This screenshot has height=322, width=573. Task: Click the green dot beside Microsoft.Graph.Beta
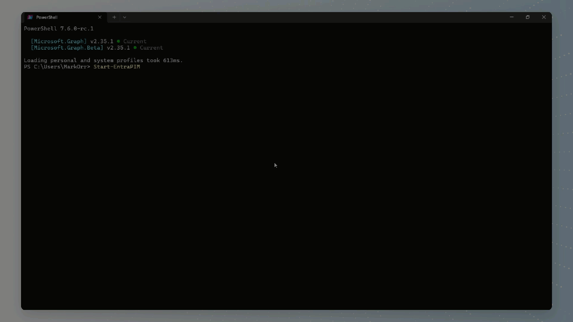click(x=135, y=47)
